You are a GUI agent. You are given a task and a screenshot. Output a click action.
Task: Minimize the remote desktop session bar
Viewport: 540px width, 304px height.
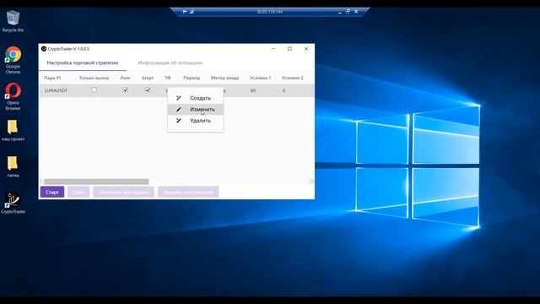pyautogui.click(x=339, y=12)
